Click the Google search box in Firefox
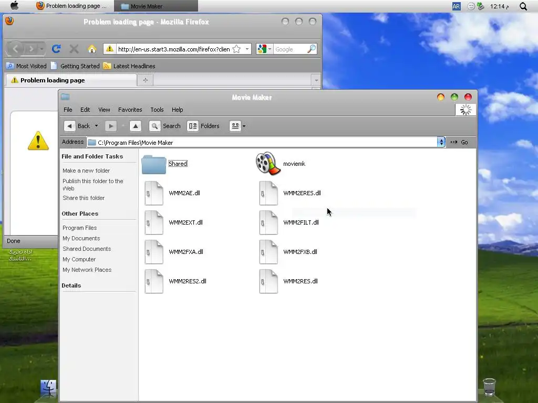 pyautogui.click(x=290, y=49)
